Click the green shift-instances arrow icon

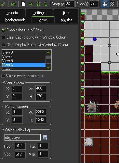point(31,4)
